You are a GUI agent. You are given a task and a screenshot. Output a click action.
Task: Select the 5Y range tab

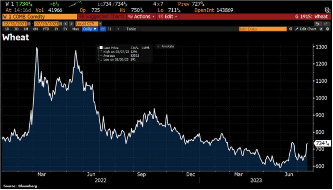click(65, 29)
